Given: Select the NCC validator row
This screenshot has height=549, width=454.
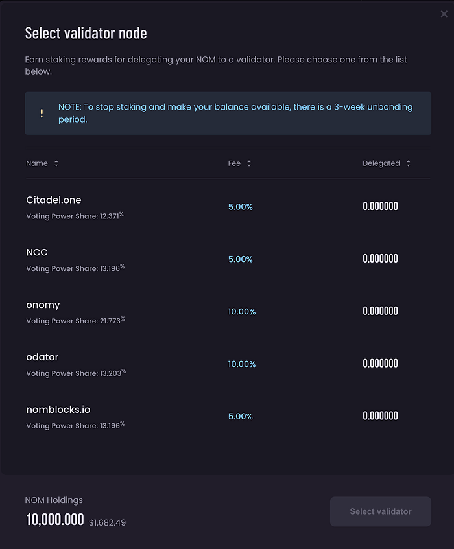Looking at the screenshot, I should [37, 252].
